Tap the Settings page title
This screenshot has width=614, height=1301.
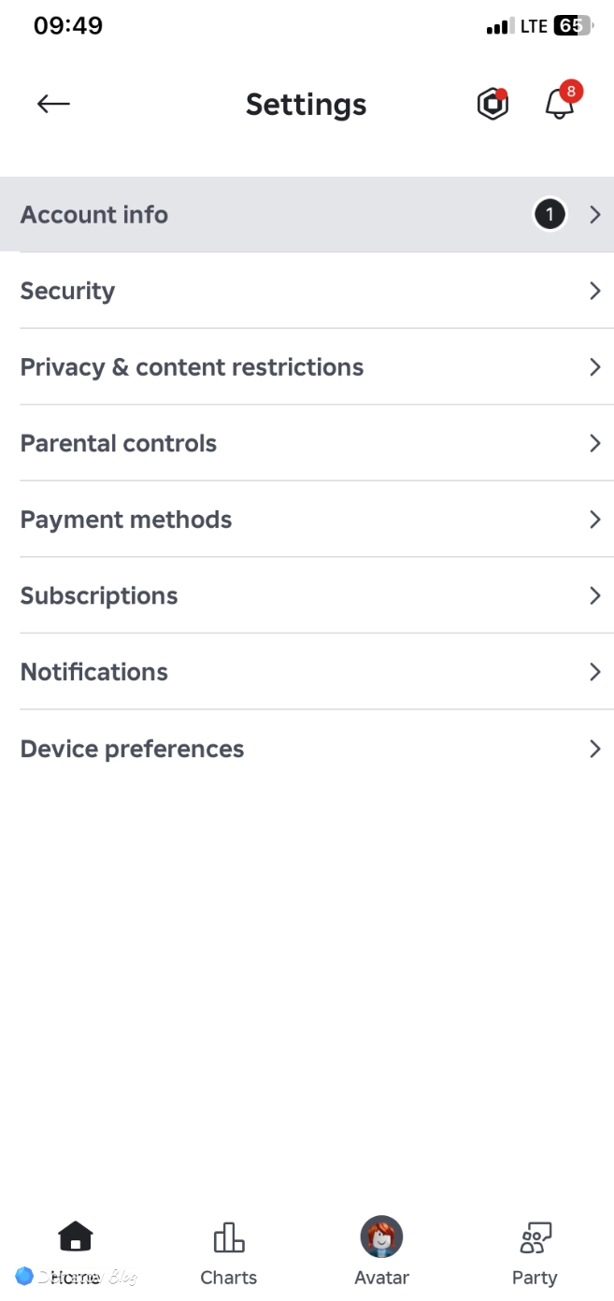pos(307,105)
